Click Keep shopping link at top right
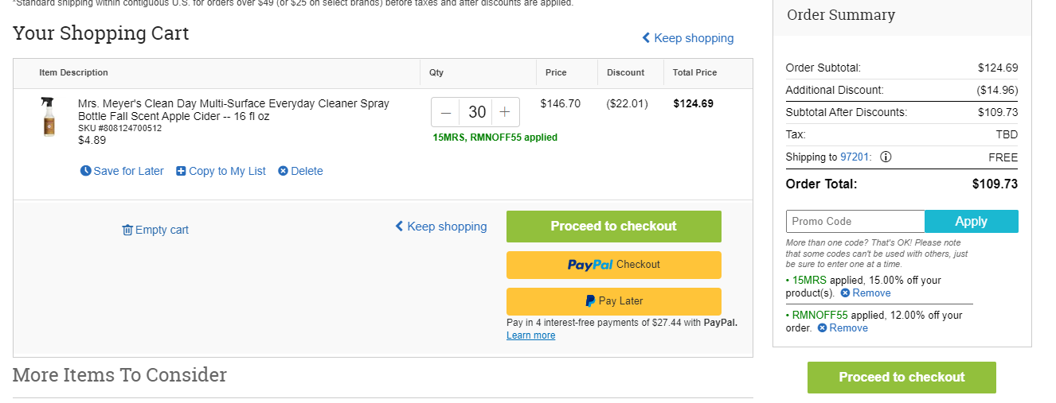This screenshot has height=403, width=1056. pos(688,38)
